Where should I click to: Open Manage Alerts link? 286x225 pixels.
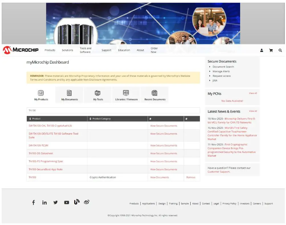point(221,71)
